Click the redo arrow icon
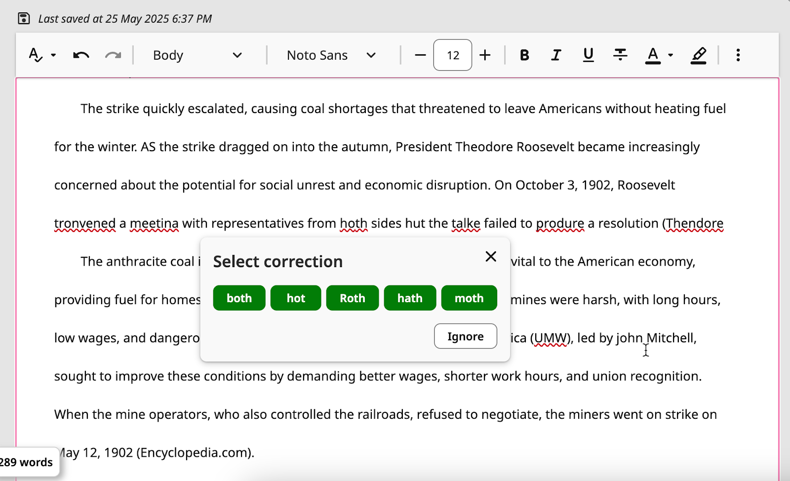Screen dimensions: 790x481 coord(113,55)
